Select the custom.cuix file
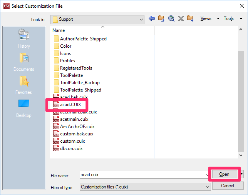248x195 pixels. click(69, 141)
